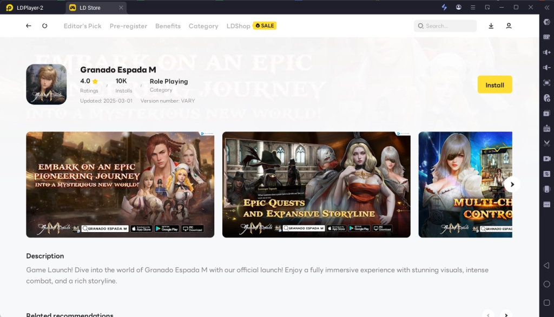Image resolution: width=554 pixels, height=317 pixels.
Task: Go to Benefits section
Action: (x=168, y=26)
